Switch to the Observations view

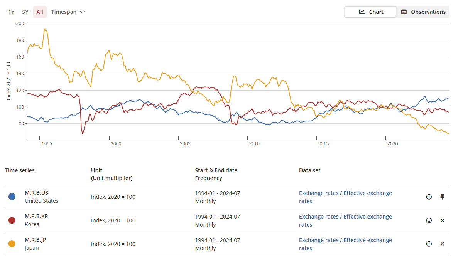(x=423, y=12)
